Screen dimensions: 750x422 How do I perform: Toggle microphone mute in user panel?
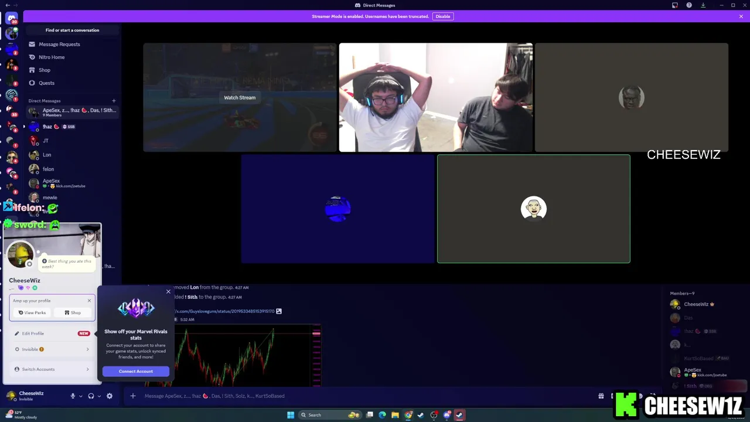pyautogui.click(x=73, y=396)
